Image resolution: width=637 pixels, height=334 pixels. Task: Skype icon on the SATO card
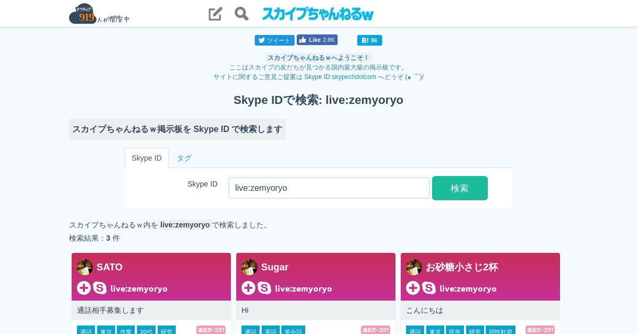pos(100,288)
